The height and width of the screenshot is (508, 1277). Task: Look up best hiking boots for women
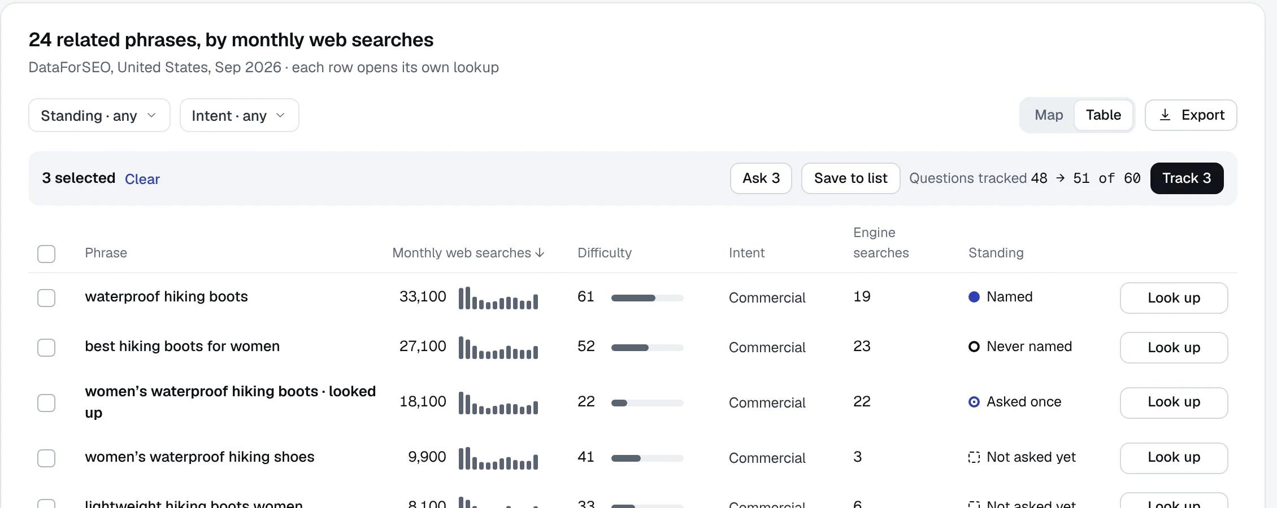pos(1174,348)
